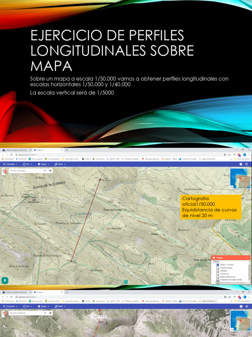The width and height of the screenshot is (252, 337).
Task: Click locate-me icon beside aerial imagery search
Action: [x=50, y=313]
